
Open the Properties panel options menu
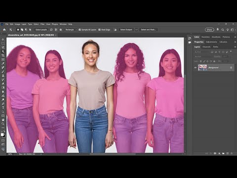235,42
